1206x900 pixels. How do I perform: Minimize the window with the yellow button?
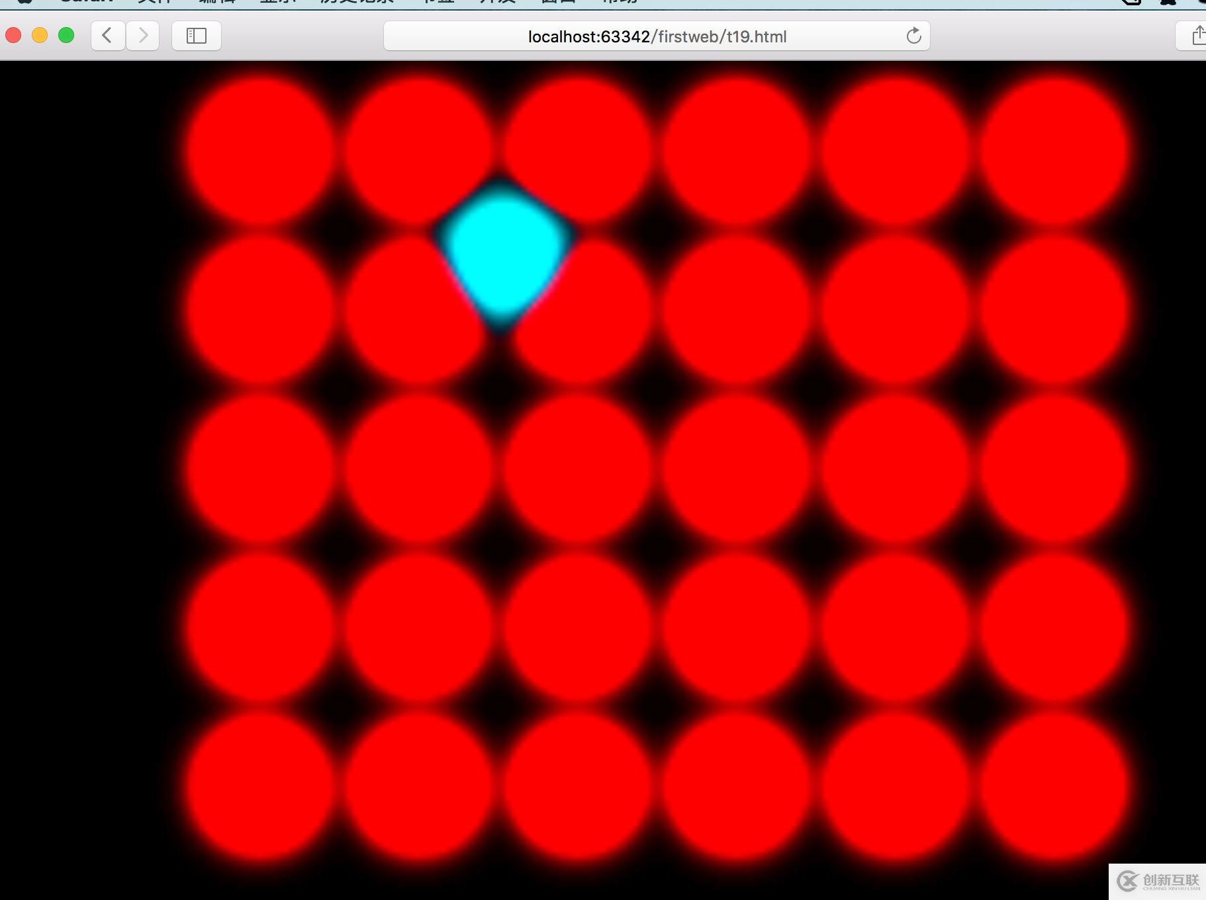40,35
